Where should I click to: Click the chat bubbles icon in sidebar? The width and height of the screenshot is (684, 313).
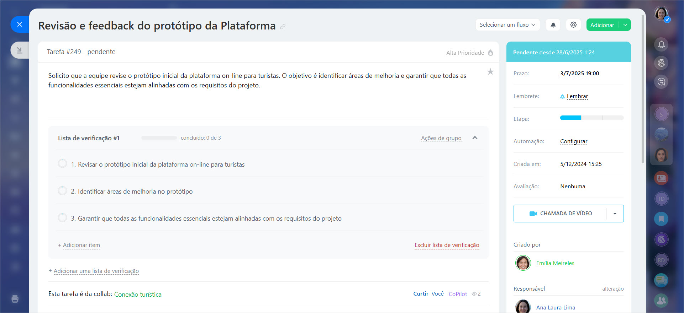tap(661, 280)
